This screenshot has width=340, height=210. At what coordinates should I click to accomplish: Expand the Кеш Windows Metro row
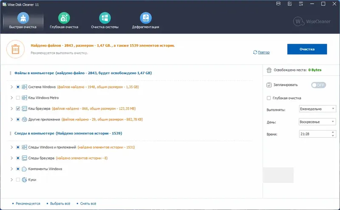pyautogui.click(x=12, y=98)
